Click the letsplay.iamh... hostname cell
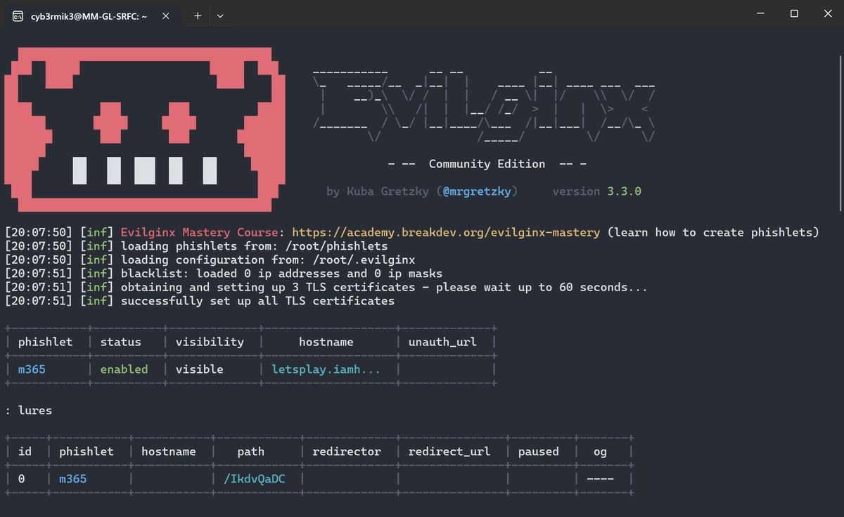Screen dimensions: 844x517 click(326, 369)
